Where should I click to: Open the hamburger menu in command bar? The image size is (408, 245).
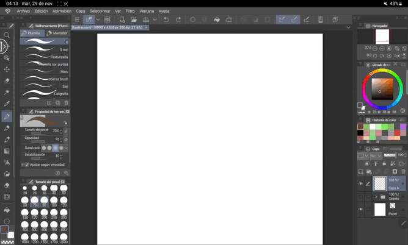pos(77,20)
